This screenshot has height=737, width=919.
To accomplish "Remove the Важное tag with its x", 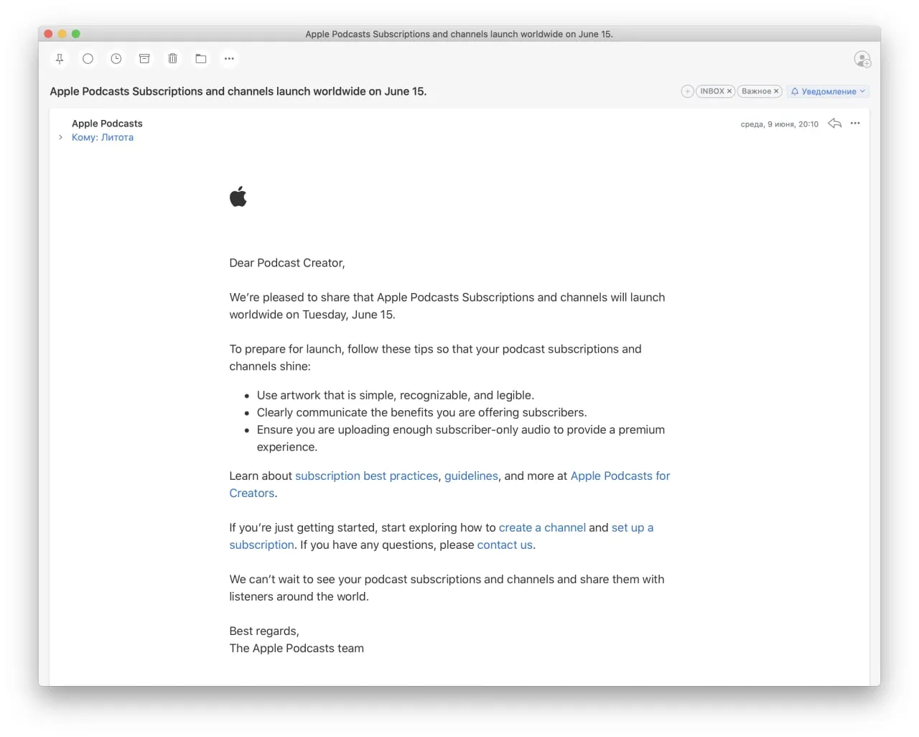I will click(x=776, y=91).
